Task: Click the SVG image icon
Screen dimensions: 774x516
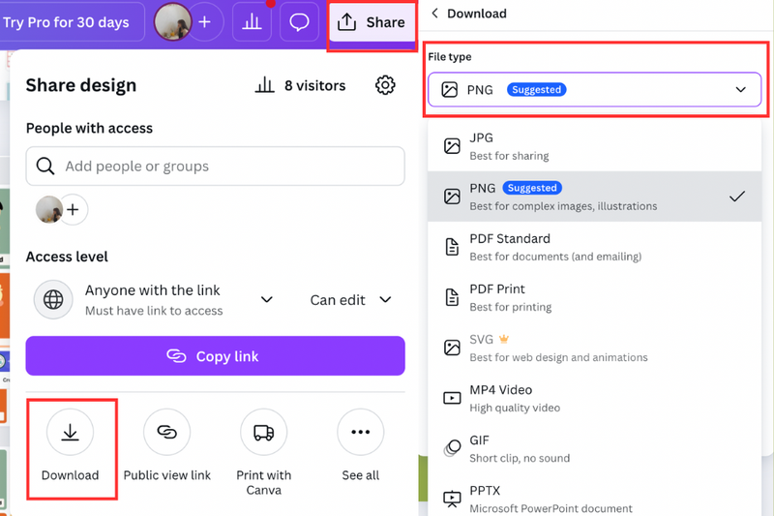Action: click(x=452, y=348)
